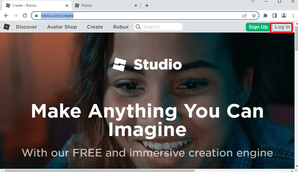
Task: Bookmark this page with star icon
Action: click(254, 16)
